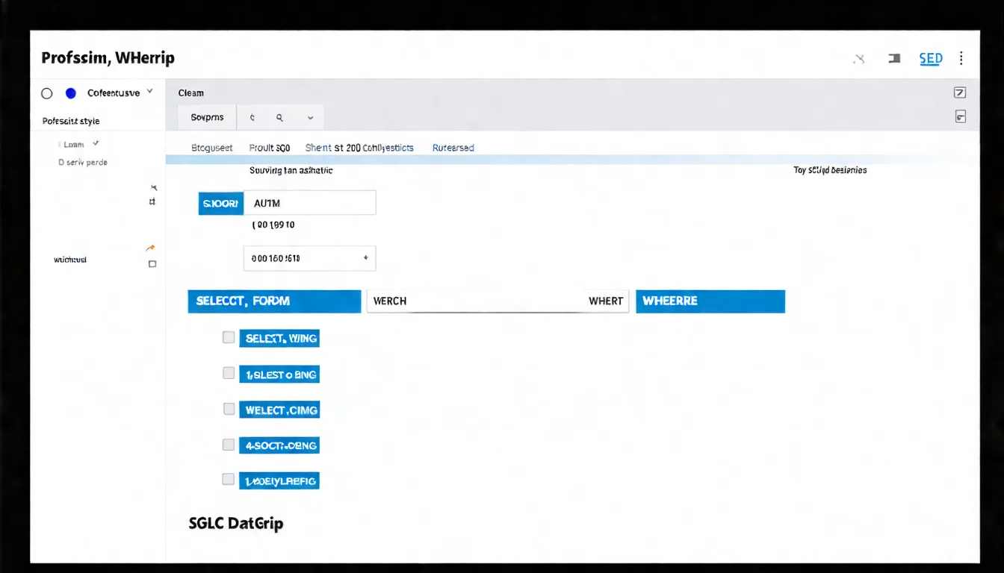Click the document icon below expand icon
Viewport: 1004px width, 573px height.
960,116
